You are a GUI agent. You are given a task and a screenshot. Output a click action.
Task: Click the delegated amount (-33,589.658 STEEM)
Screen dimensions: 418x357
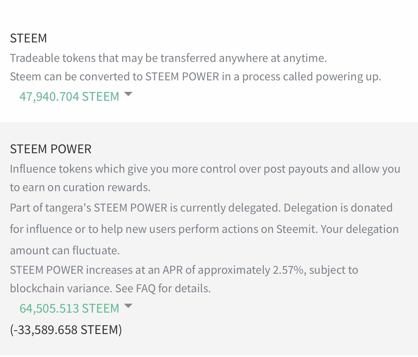(x=66, y=330)
